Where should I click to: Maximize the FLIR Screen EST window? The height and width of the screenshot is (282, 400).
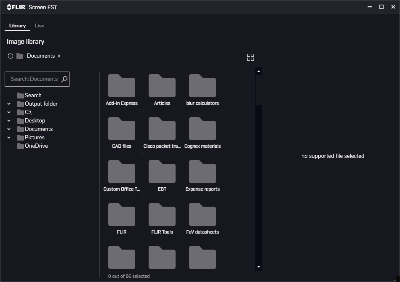coord(381,7)
